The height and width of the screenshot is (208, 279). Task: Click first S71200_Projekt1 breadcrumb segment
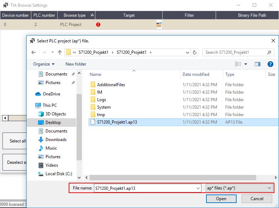tap(93, 52)
